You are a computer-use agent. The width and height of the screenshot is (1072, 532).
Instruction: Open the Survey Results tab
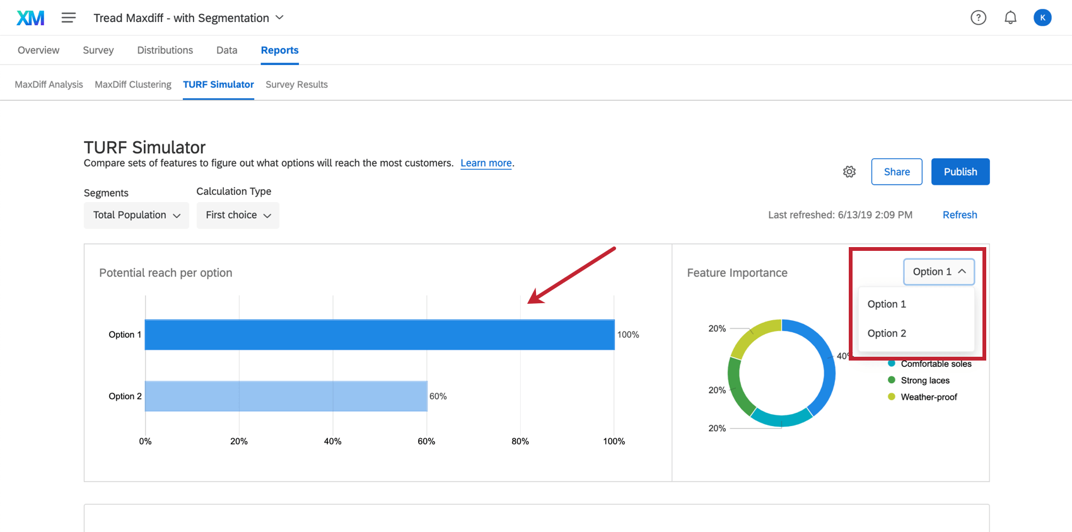tap(296, 84)
